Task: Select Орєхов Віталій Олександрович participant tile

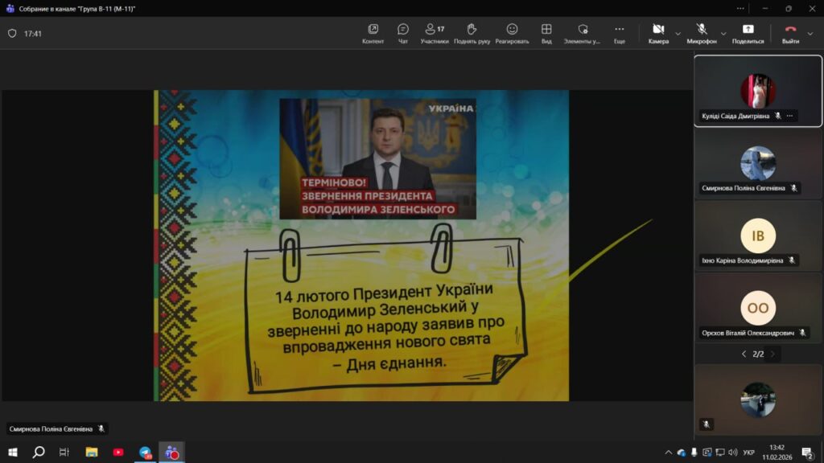Action: point(758,309)
